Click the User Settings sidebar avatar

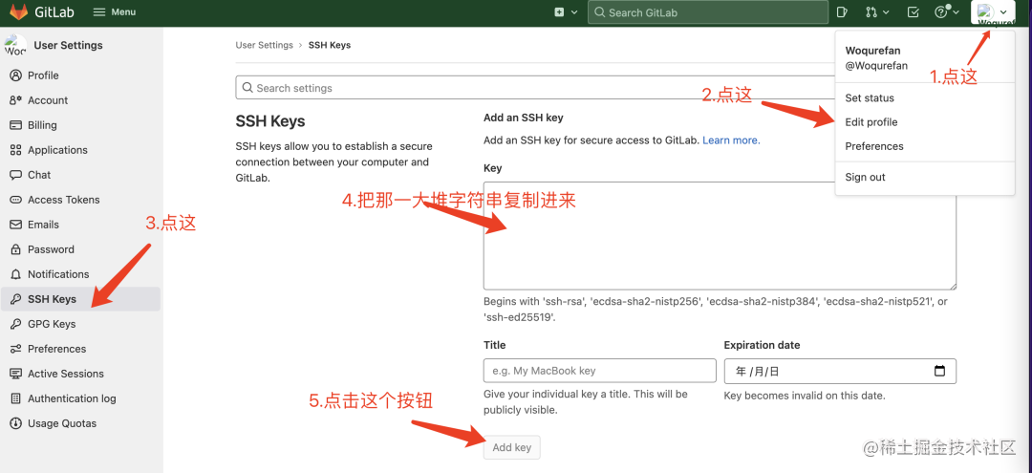pos(15,46)
